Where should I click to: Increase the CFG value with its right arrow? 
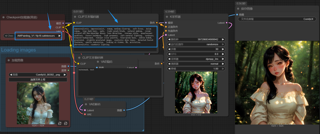[223, 54]
